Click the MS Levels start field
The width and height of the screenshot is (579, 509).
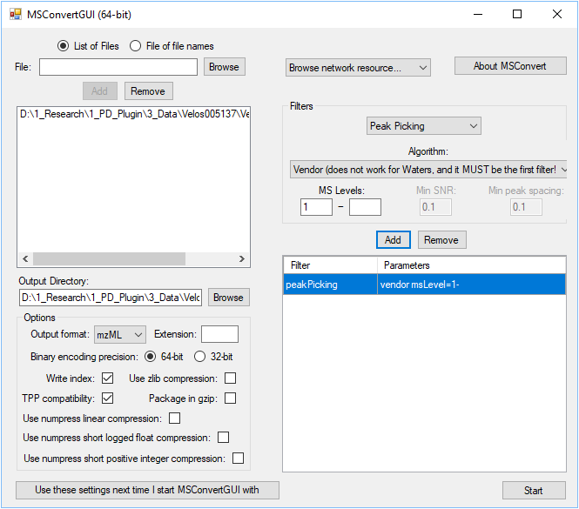[316, 207]
